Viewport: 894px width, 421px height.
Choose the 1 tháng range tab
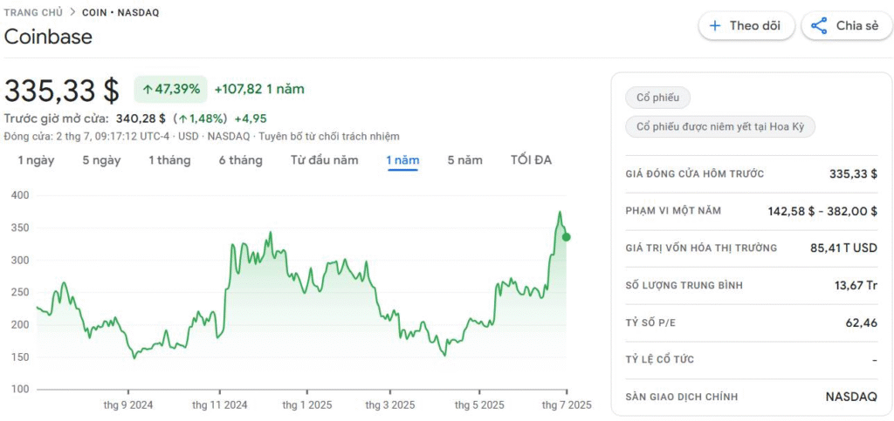170,160
